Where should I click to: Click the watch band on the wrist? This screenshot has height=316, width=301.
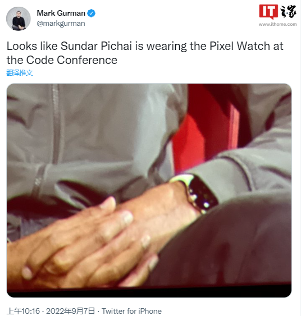pyautogui.click(x=181, y=178)
